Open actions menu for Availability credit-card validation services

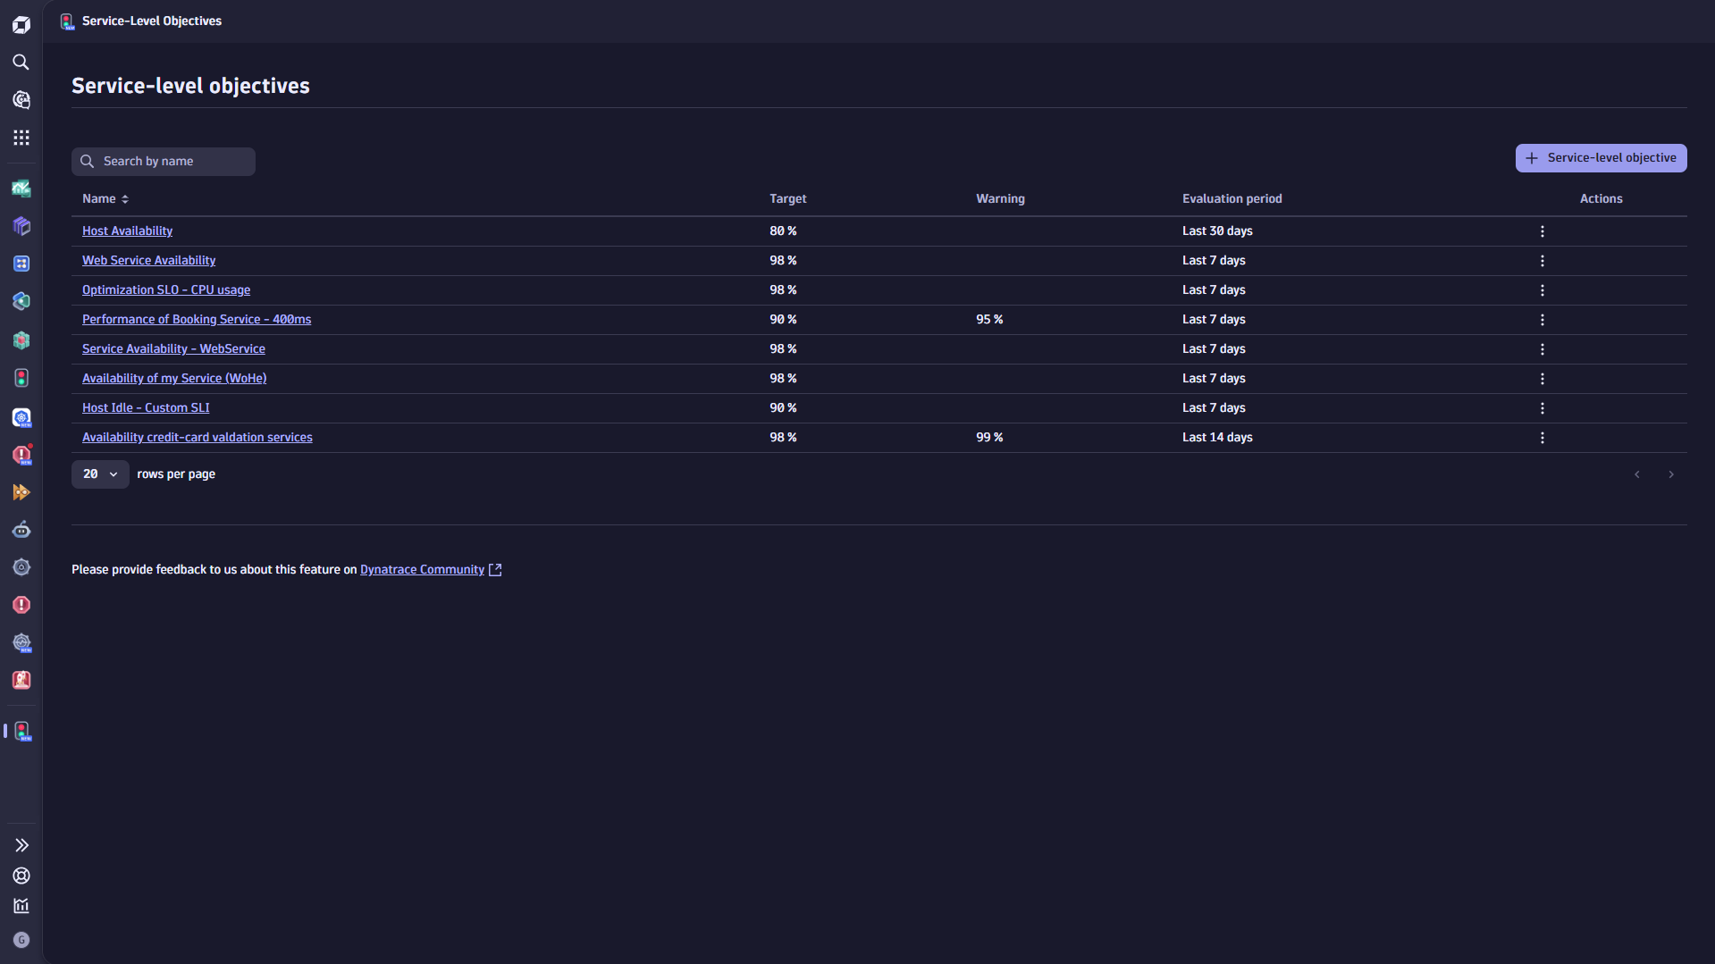pyautogui.click(x=1542, y=438)
